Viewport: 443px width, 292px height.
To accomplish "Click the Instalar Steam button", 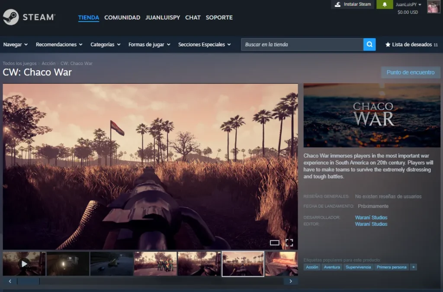I will (352, 4).
